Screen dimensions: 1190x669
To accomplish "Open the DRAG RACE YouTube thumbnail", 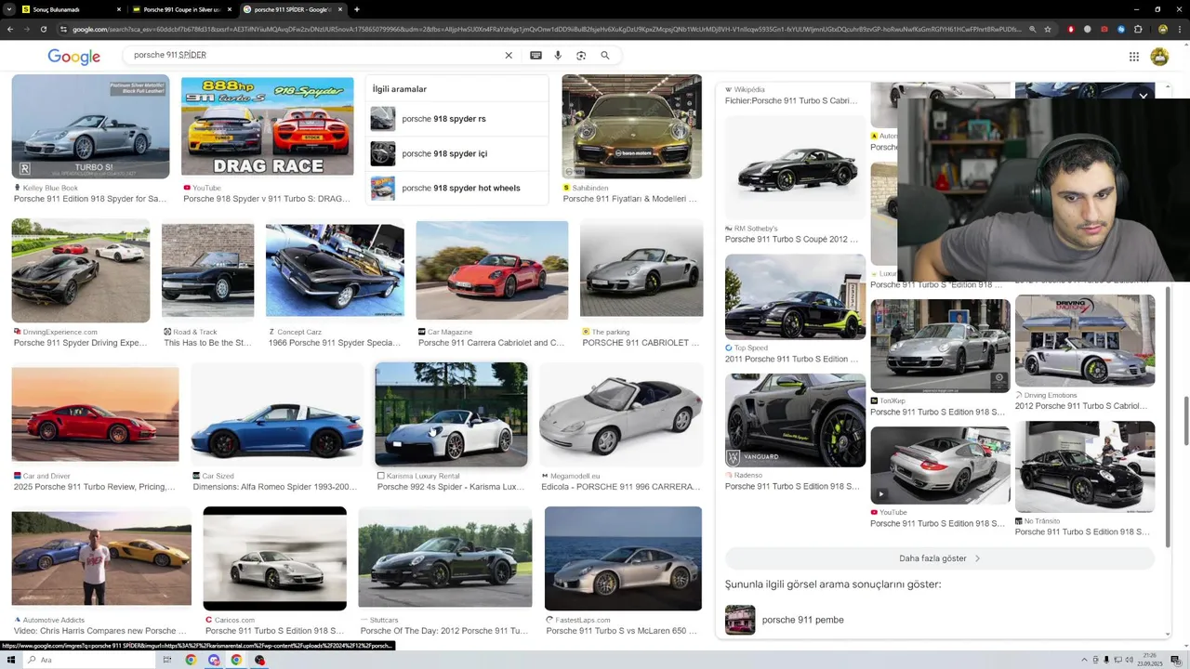I will coord(267,126).
